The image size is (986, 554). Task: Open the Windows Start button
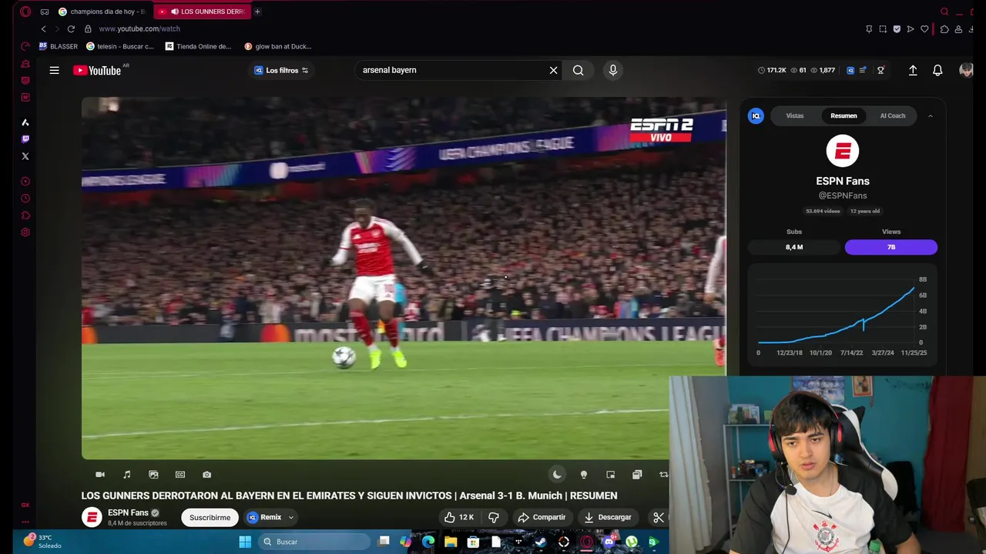(245, 542)
